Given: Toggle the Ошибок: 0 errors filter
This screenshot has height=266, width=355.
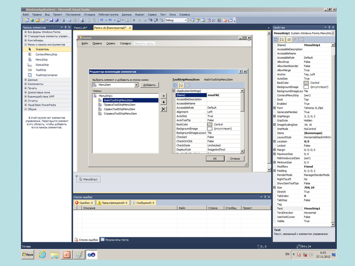Looking at the screenshot, I should pos(84,203).
